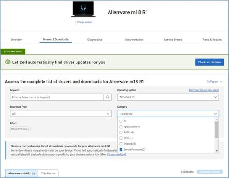Open the Operating system dropdown
The image size is (229, 178).
tap(168, 97)
